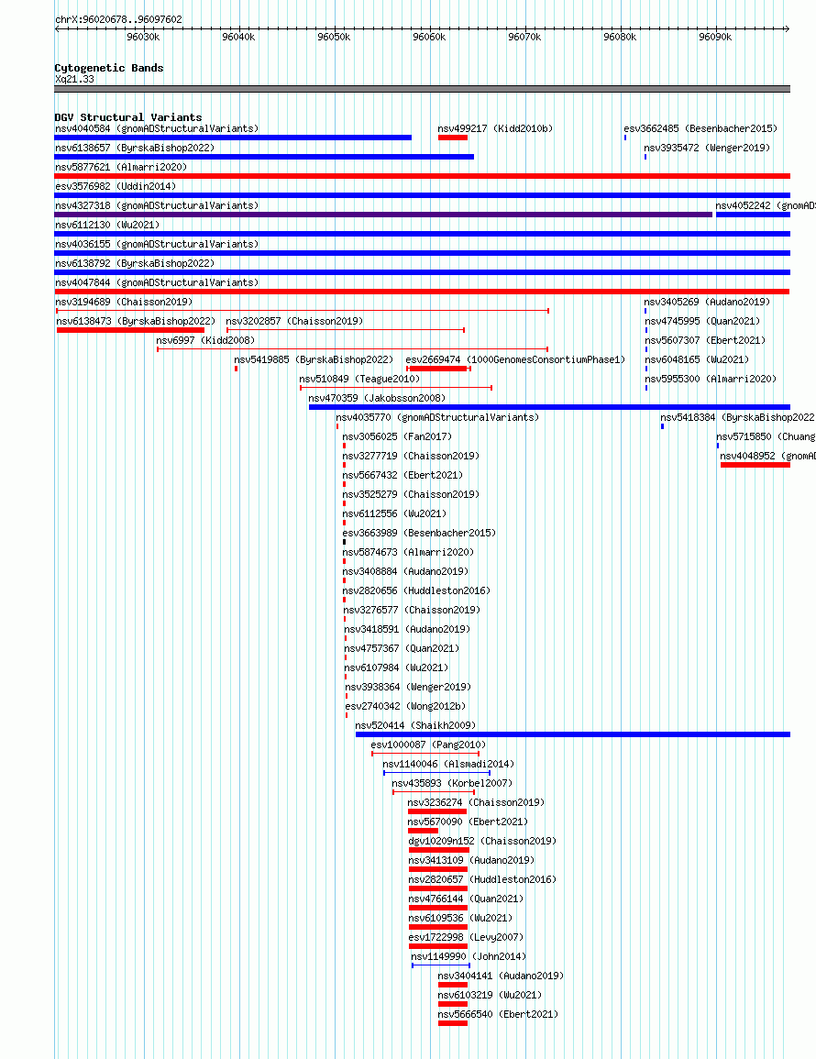Viewport: 816px width, 1059px height.
Task: Select the esv1722998 (Levy2007) label
Action: coord(466,937)
